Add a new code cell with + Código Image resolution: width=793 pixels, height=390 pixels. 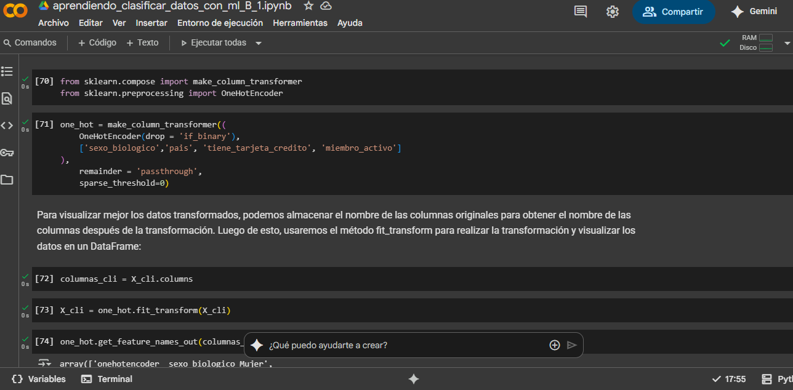click(x=97, y=42)
